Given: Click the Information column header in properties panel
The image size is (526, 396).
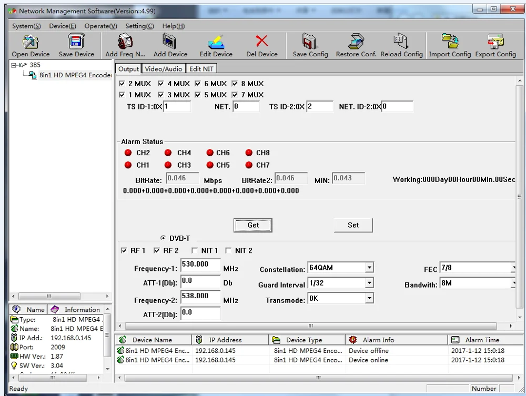Looking at the screenshot, I should (x=76, y=310).
